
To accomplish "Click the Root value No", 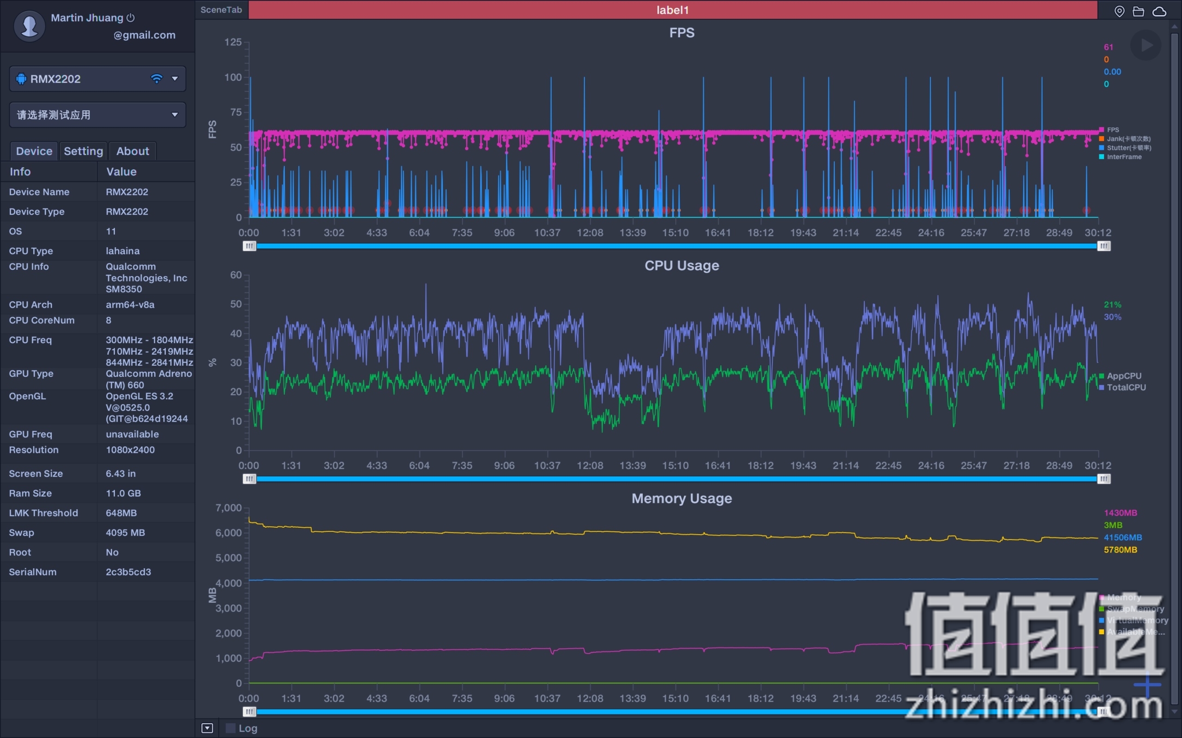I will 112,552.
